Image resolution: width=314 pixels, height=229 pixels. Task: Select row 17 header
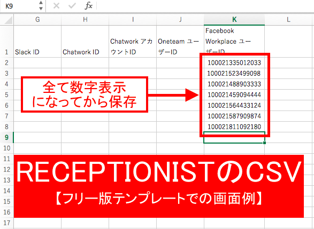[6, 223]
